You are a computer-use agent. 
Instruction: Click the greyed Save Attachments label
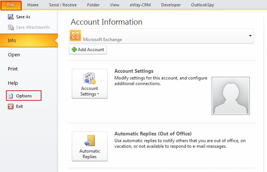click(x=33, y=27)
